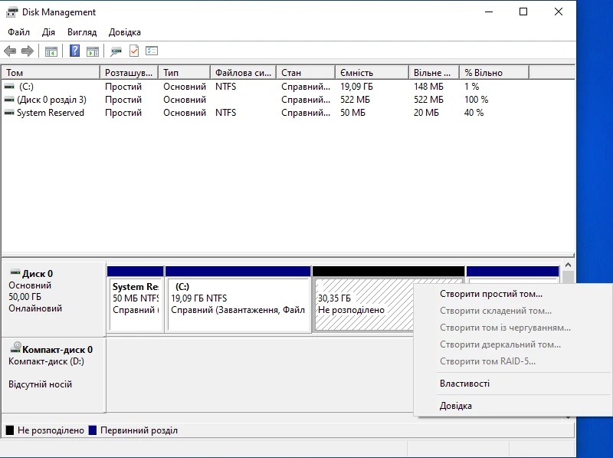Click the list settings toolbar icon
Viewport: 613px width, 458px height.
[x=152, y=51]
